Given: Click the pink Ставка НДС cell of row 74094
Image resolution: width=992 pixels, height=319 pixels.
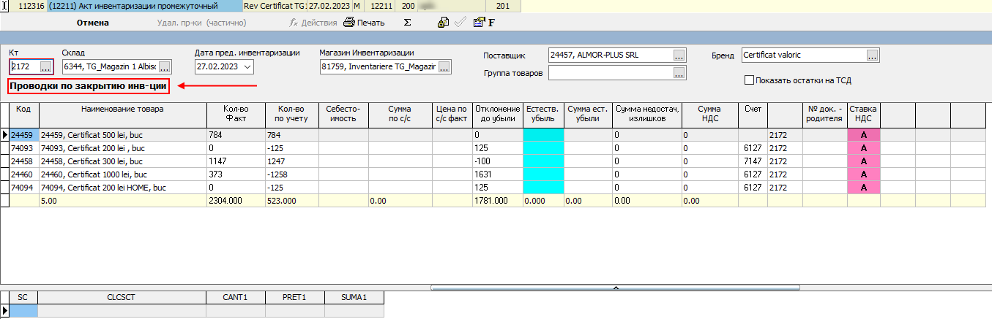Looking at the screenshot, I should [863, 188].
